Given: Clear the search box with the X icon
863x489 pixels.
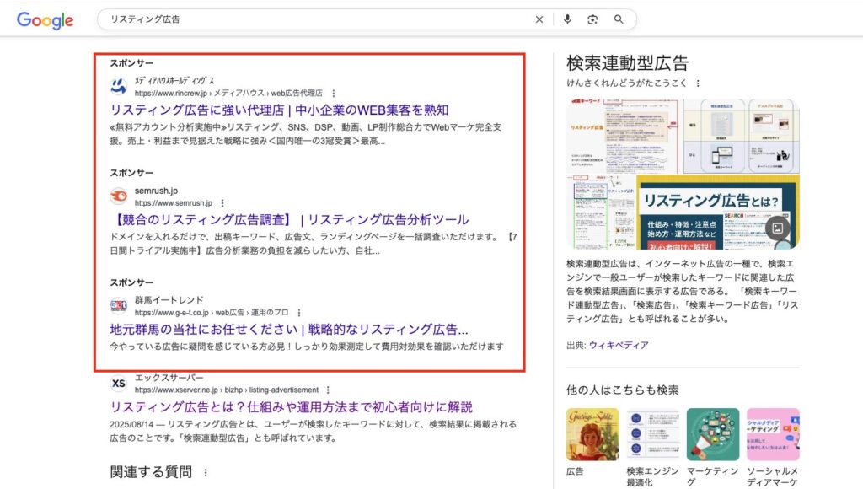Looking at the screenshot, I should pyautogui.click(x=539, y=19).
